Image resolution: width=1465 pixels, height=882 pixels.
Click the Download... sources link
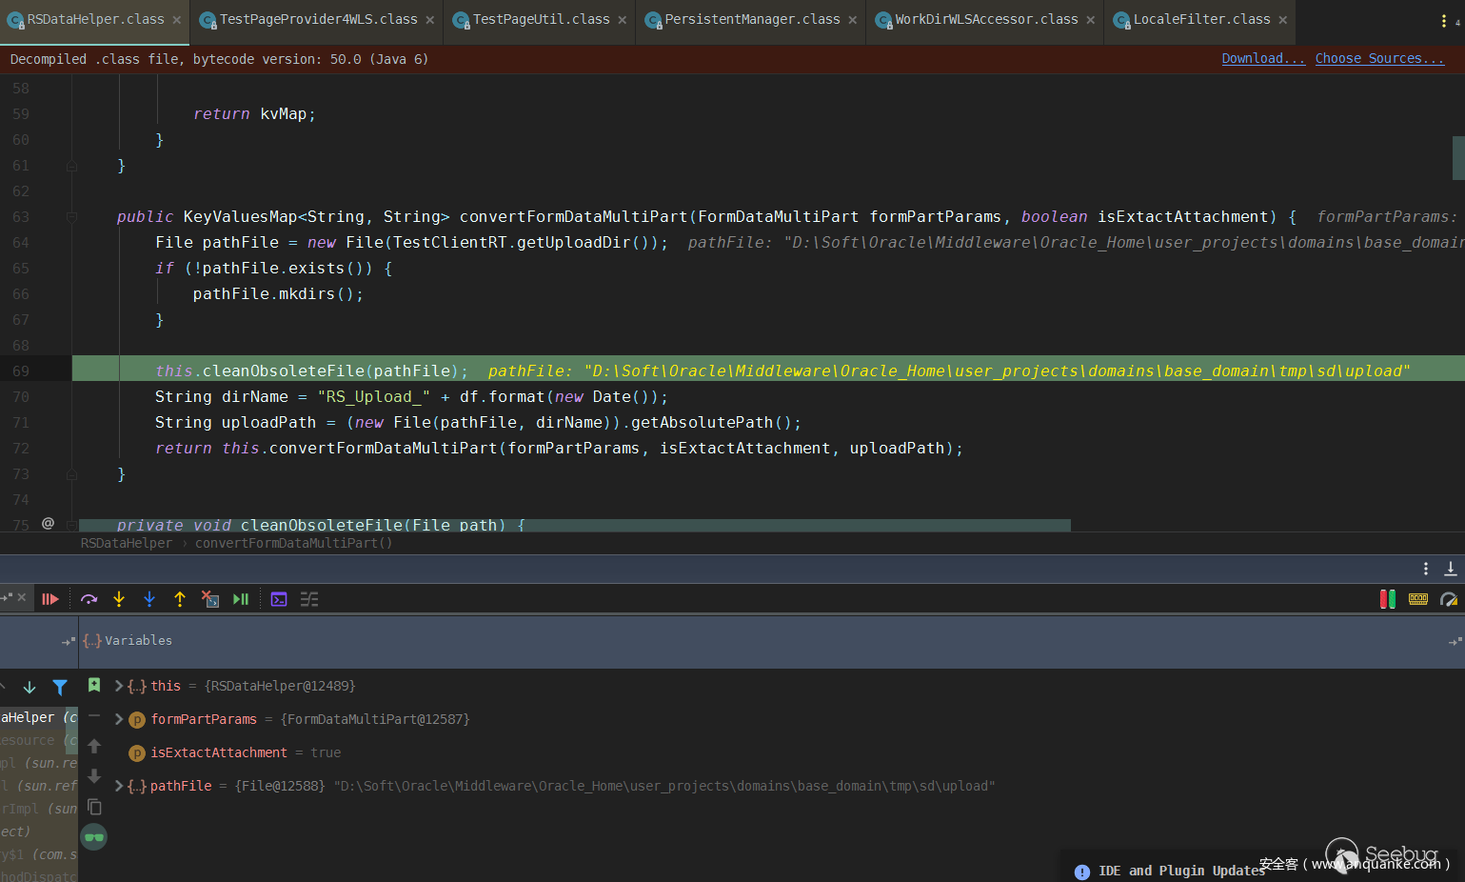click(1262, 59)
